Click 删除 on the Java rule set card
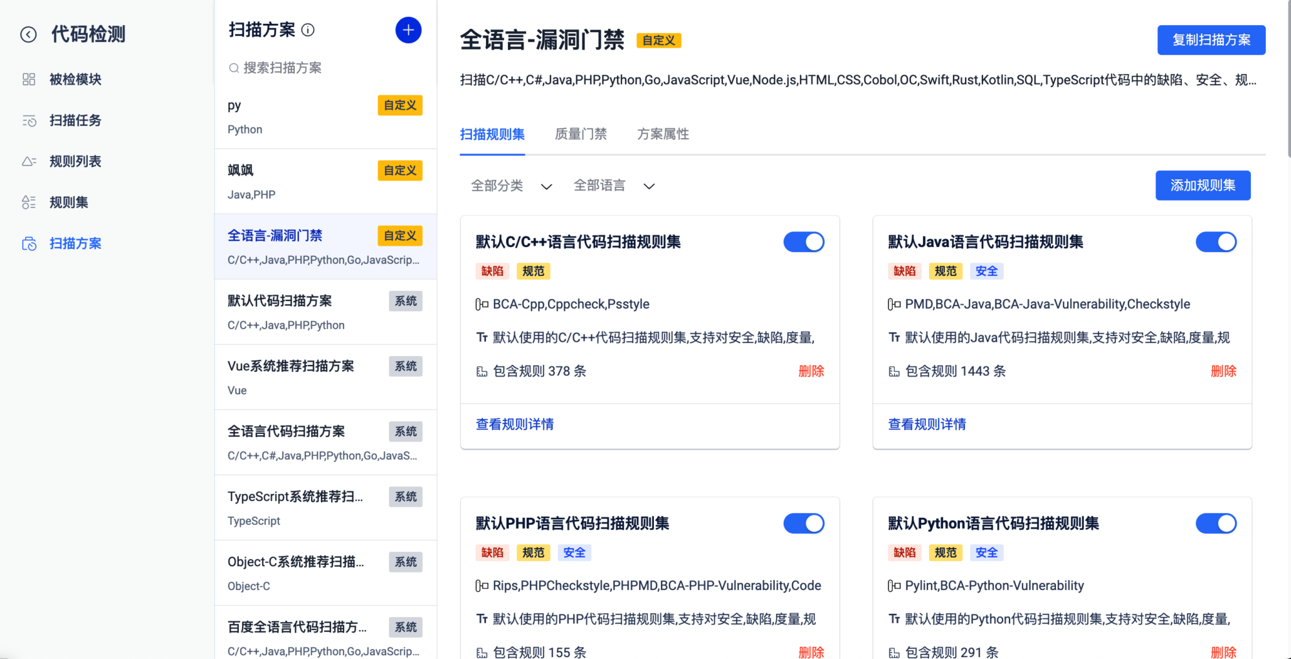This screenshot has height=659, width=1291. [1223, 371]
